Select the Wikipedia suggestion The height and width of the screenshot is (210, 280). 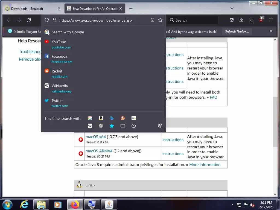tap(103, 89)
